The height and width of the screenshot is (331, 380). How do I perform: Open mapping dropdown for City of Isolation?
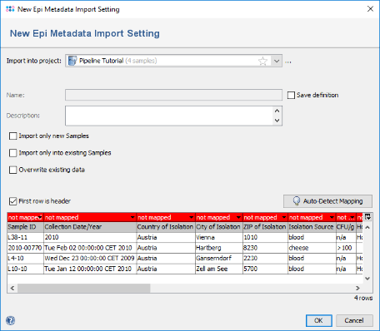[x=238, y=217]
